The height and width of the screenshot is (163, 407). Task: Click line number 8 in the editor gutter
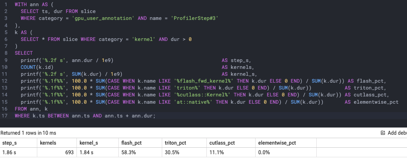6,53
